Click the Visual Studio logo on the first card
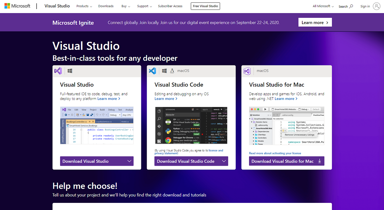 pyautogui.click(x=58, y=71)
